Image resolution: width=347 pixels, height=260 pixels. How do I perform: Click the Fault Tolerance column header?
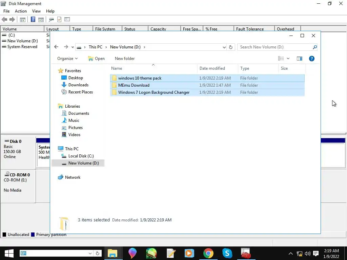254,29
